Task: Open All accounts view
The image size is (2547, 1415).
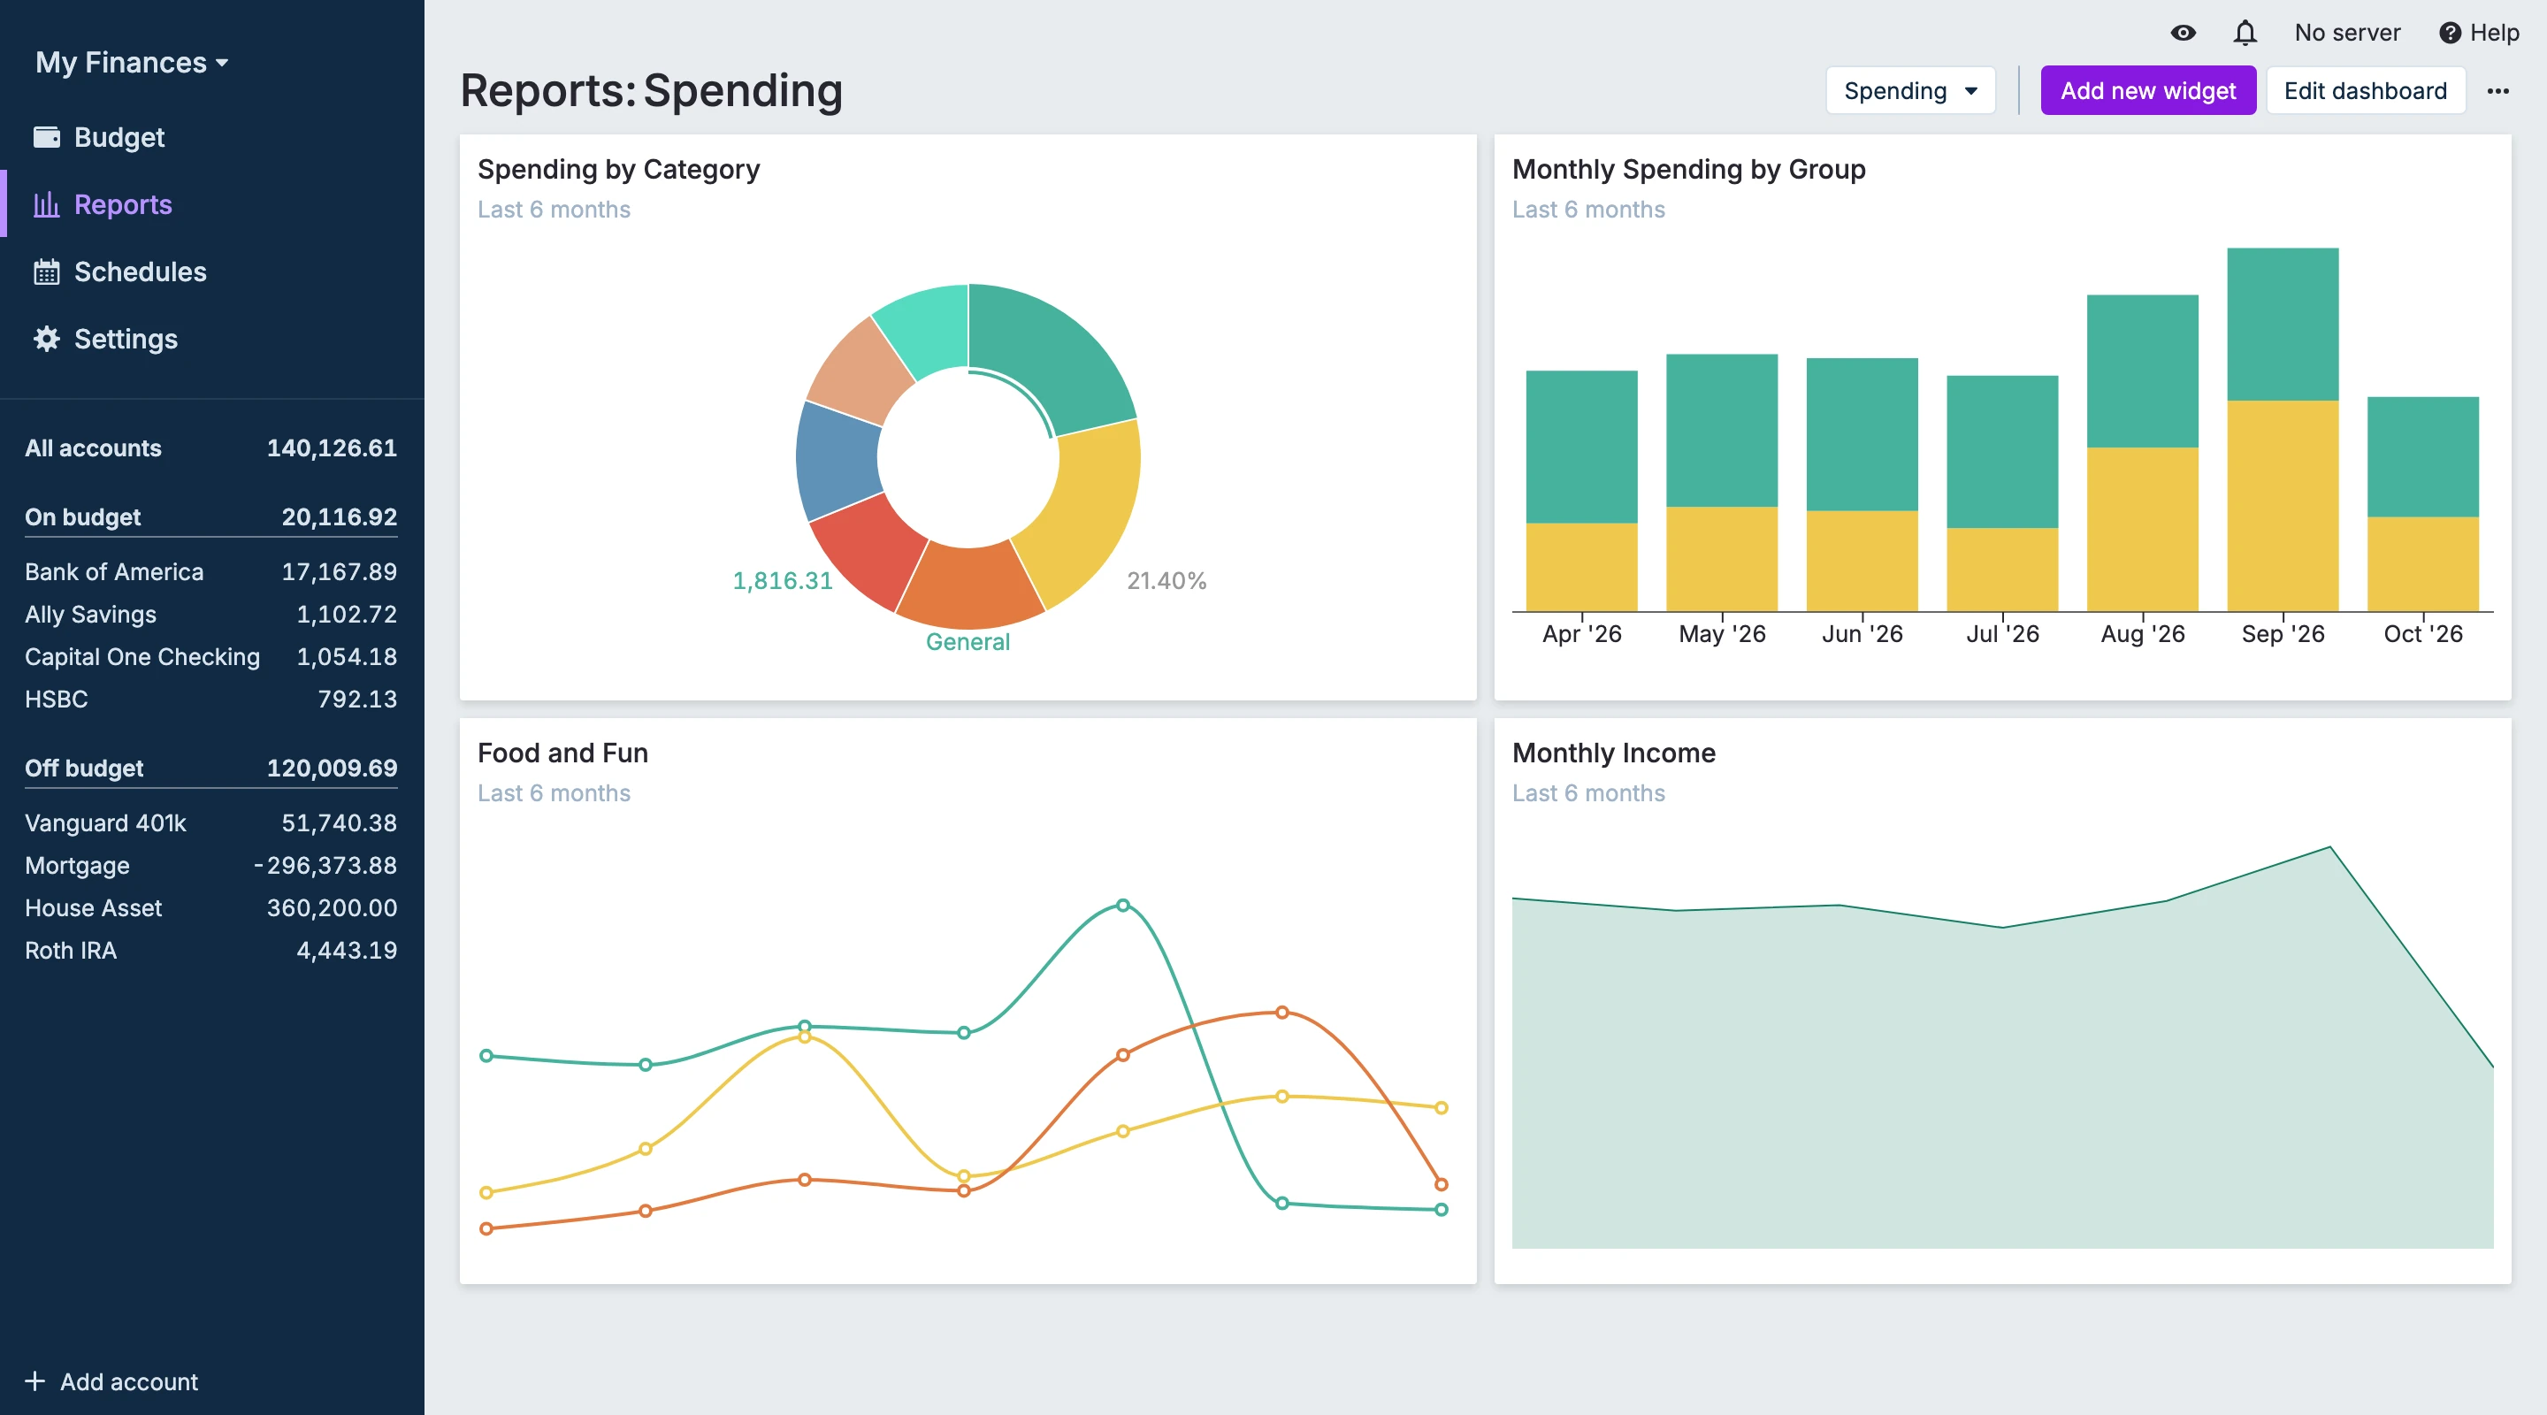Action: click(x=210, y=447)
